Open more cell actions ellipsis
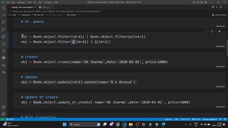Viewport: 228px width, 128px height. [x=216, y=31]
